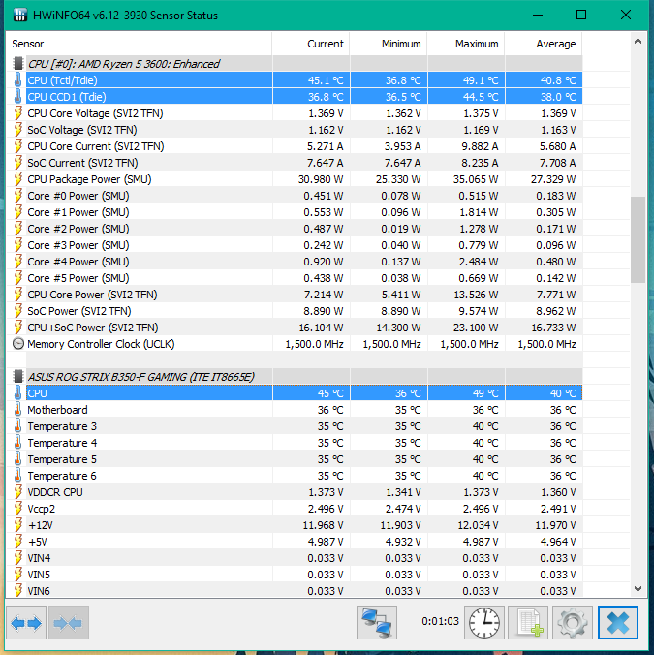This screenshot has width=654, height=655.
Task: Click bolt icon beside VDDCR CPU
Action: [17, 492]
